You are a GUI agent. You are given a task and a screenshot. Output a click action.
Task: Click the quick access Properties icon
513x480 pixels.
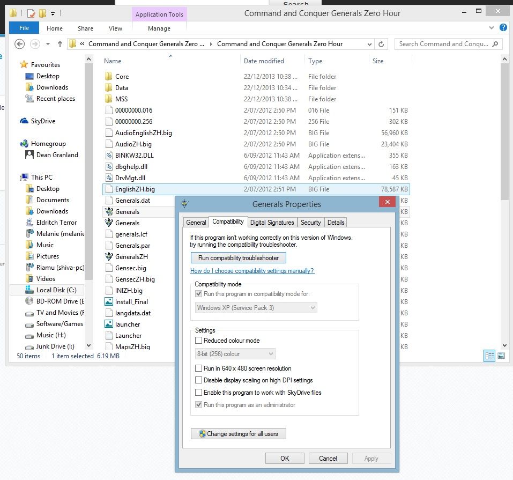tap(31, 13)
